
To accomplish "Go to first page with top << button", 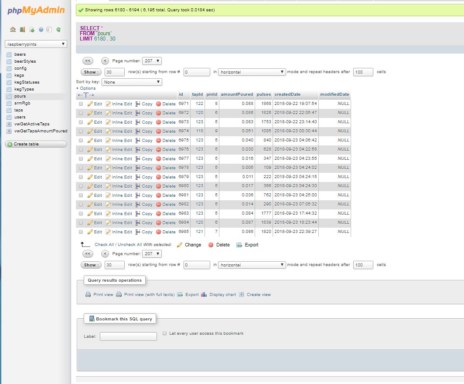I will (x=88, y=61).
